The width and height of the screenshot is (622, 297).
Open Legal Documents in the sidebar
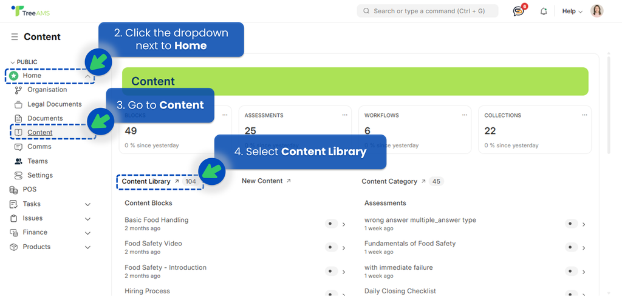point(54,104)
